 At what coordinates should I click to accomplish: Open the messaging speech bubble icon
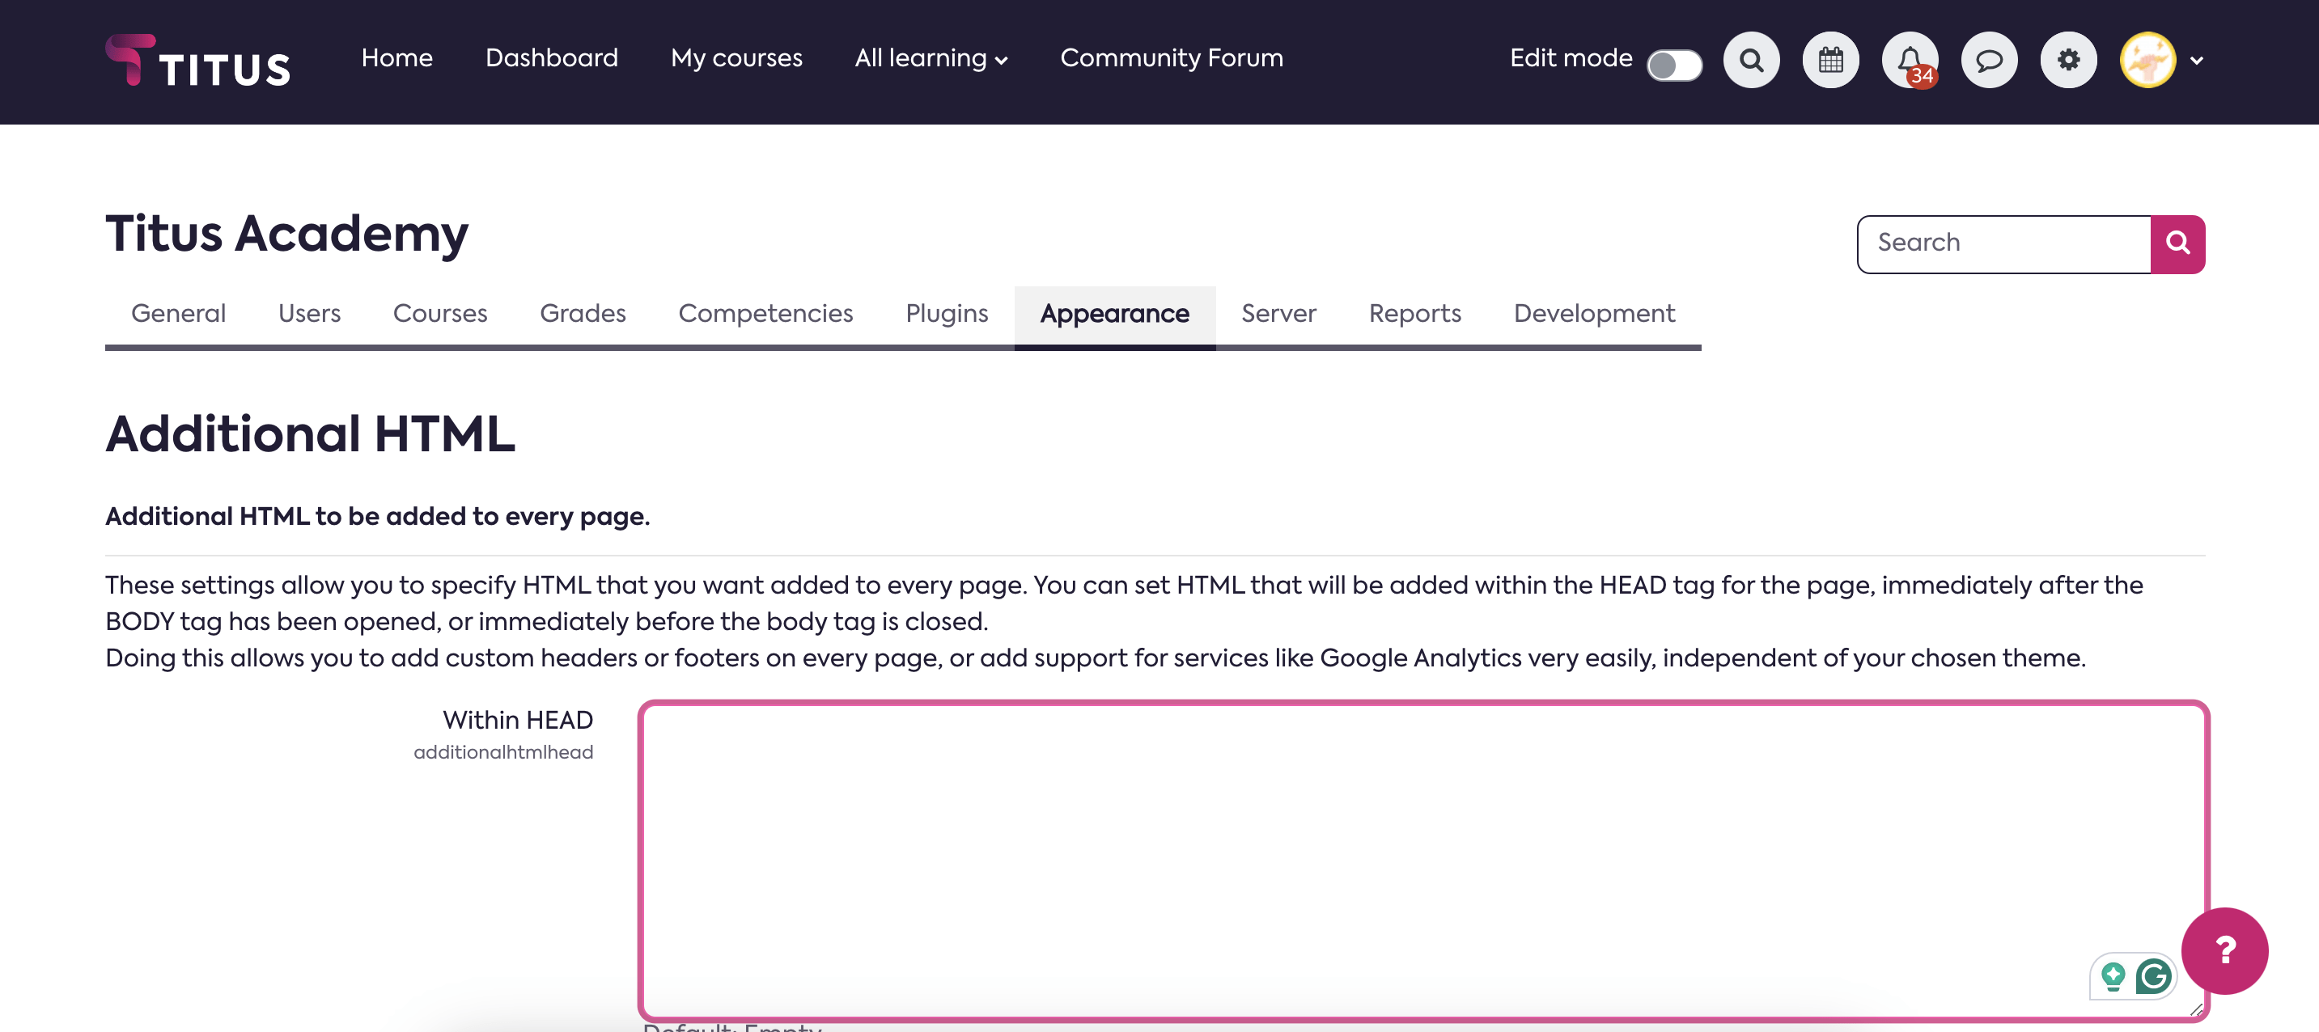[x=1989, y=61]
